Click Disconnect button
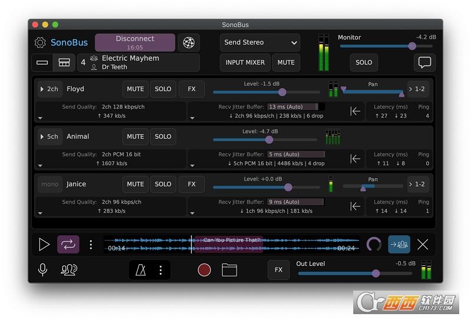 click(135, 42)
